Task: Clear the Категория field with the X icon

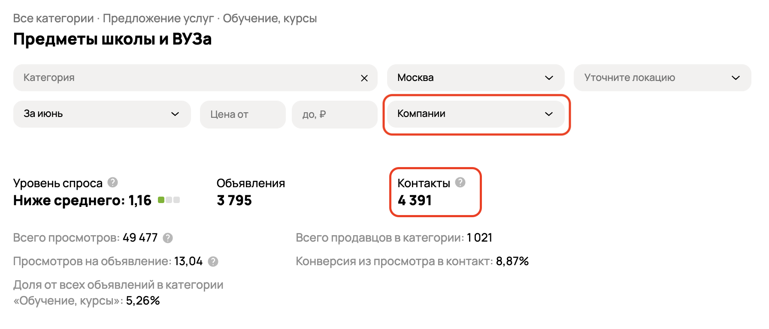Action: [x=364, y=78]
